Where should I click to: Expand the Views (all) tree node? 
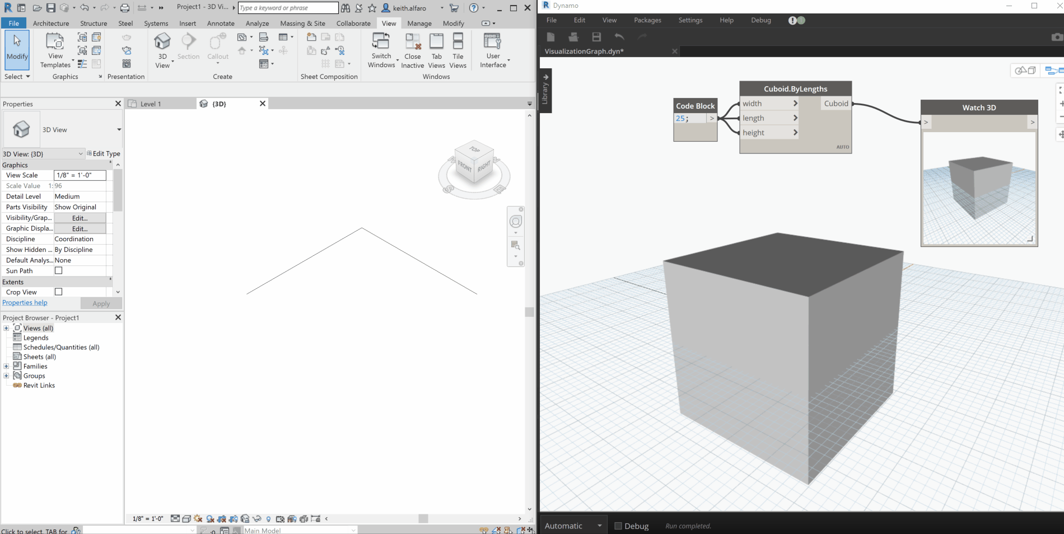click(6, 328)
